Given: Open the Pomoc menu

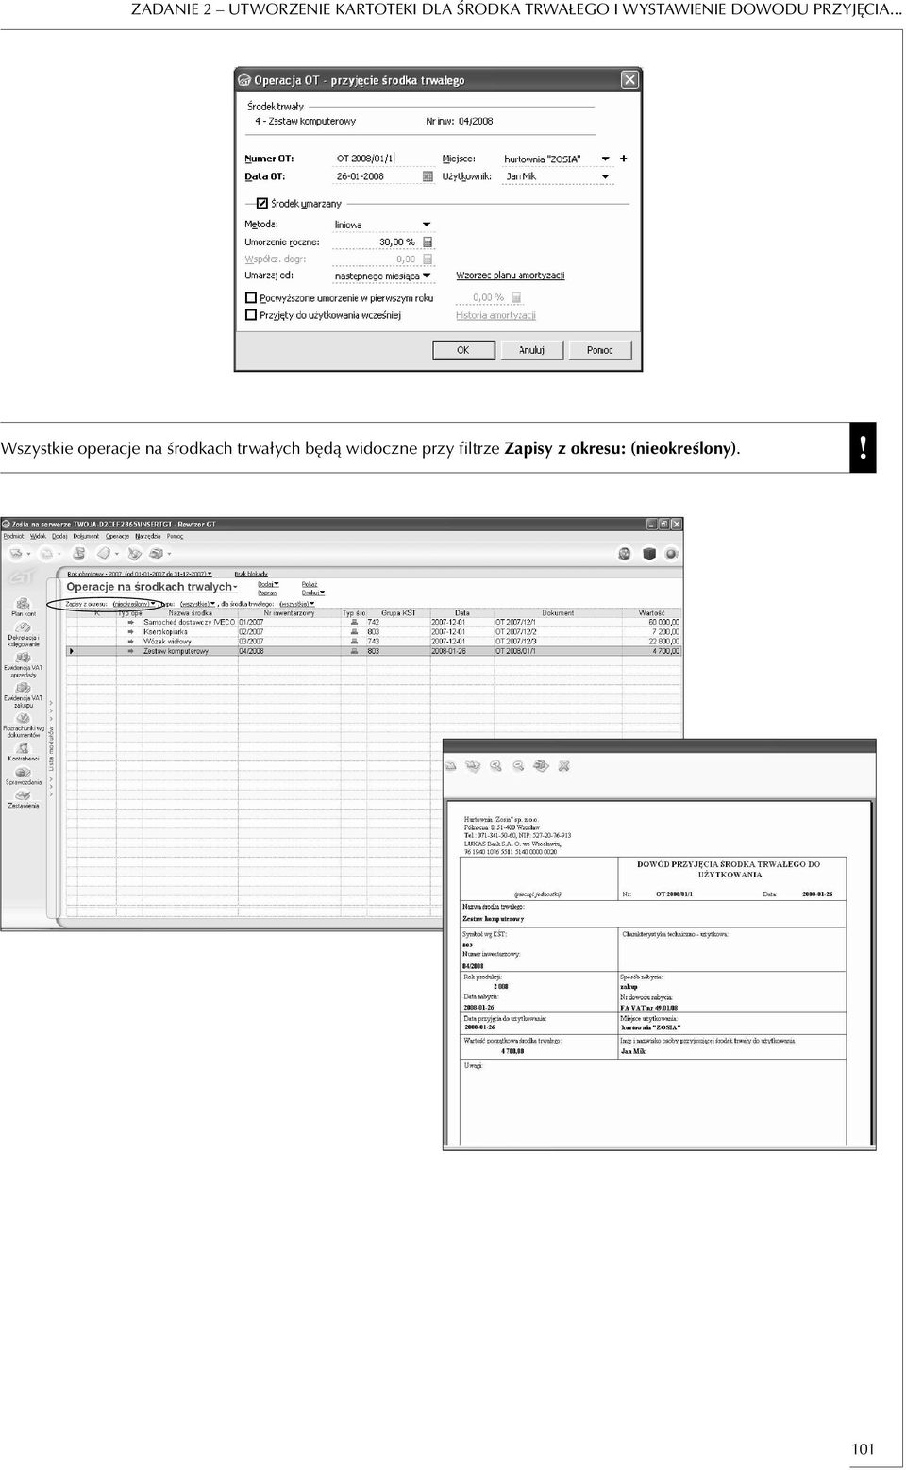Looking at the screenshot, I should (176, 536).
